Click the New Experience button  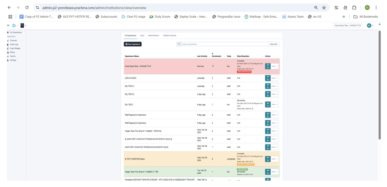133,44
